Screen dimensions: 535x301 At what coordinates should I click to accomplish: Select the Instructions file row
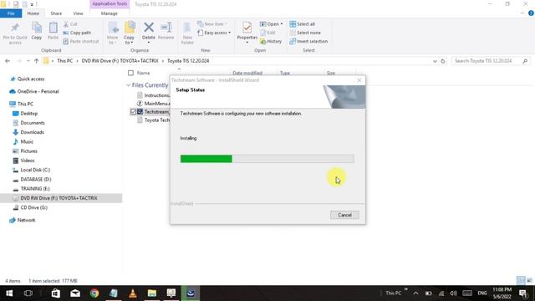coord(153,95)
